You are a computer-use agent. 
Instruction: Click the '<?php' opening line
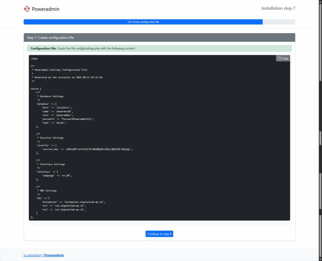[x=34, y=58]
